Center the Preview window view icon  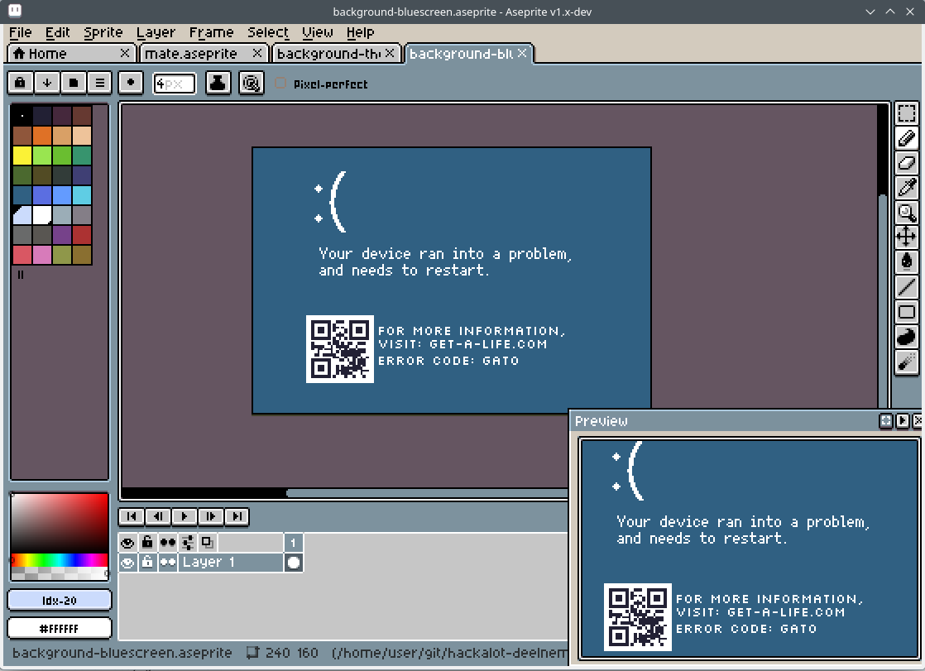[886, 420]
